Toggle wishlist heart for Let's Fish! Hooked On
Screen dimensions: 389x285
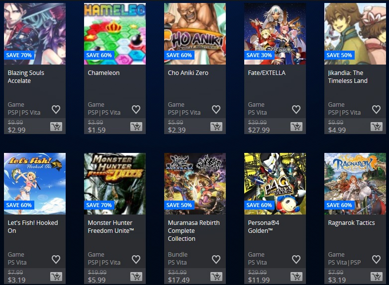click(x=56, y=260)
